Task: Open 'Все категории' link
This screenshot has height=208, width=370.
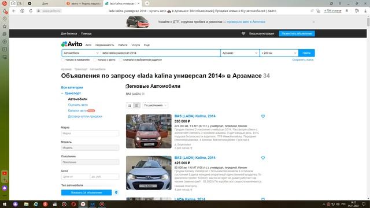Action: pyautogui.click(x=72, y=87)
